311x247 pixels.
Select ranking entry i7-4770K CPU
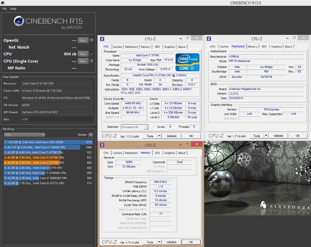(x=48, y=152)
